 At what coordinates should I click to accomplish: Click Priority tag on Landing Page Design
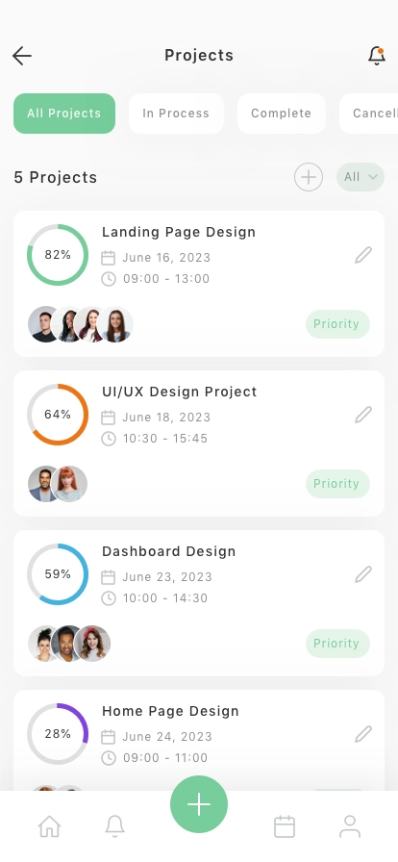pyautogui.click(x=337, y=324)
